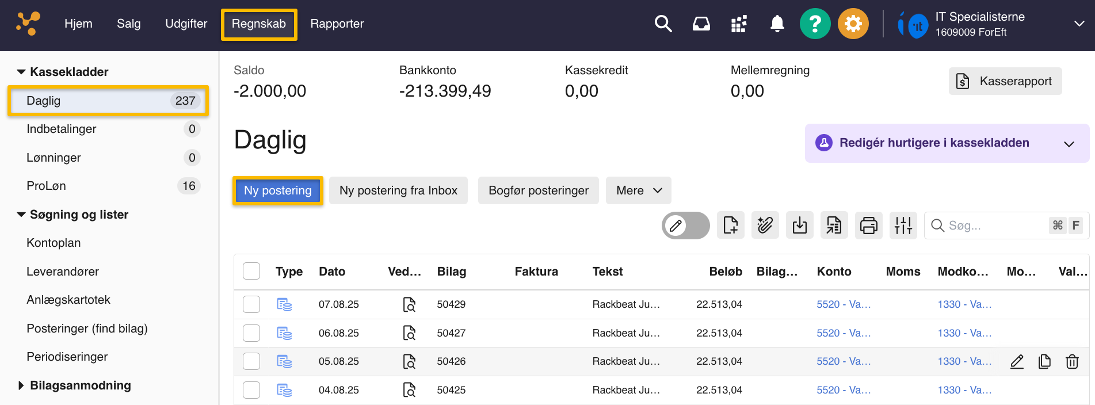
Task: Collapse the Kassekladder section
Action: (21, 72)
